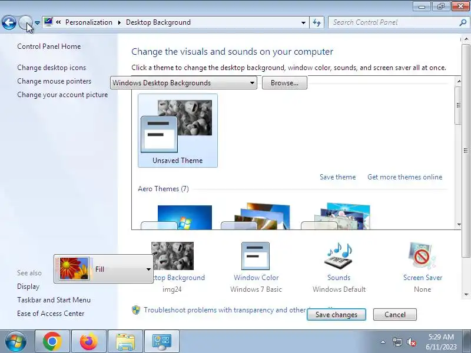Show hidden tray icons arrow

[383, 342]
